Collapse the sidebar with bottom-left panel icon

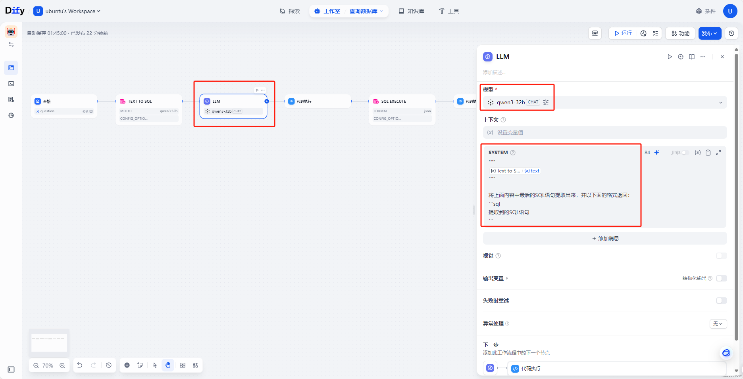[11, 369]
